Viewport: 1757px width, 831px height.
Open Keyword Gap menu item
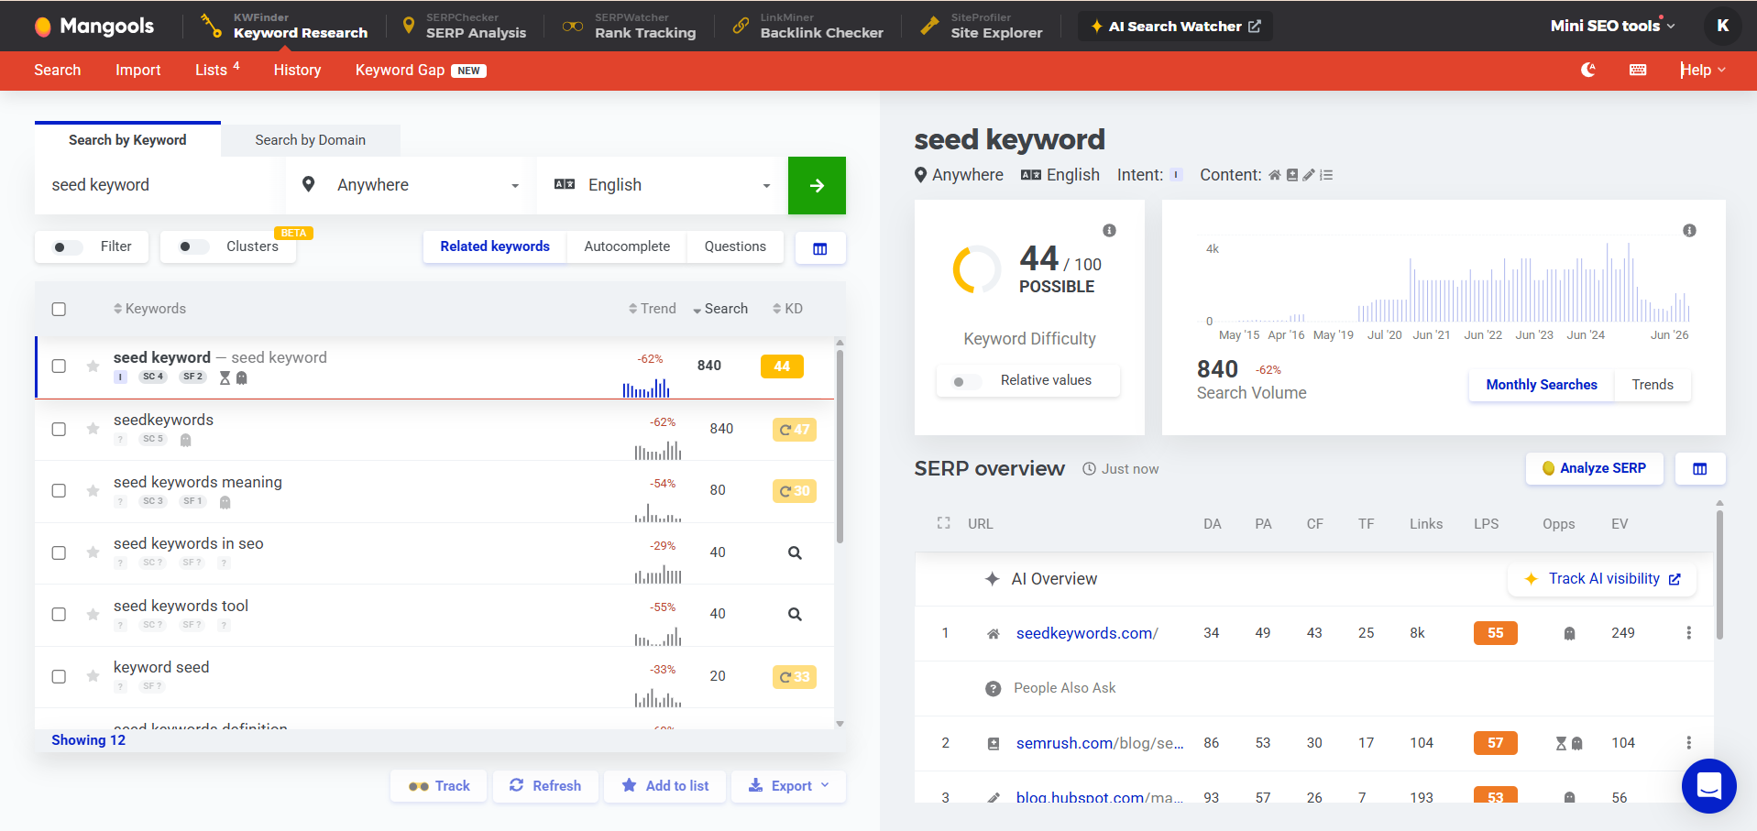pos(421,70)
